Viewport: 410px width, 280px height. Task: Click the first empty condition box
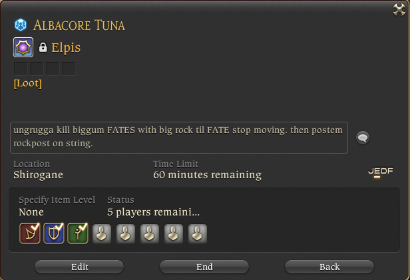[x=21, y=69]
